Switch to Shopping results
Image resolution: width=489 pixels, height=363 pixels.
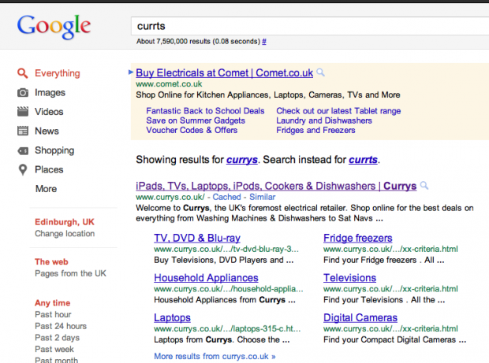click(54, 150)
